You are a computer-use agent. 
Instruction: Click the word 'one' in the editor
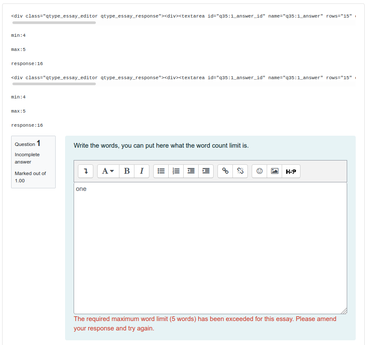point(81,189)
